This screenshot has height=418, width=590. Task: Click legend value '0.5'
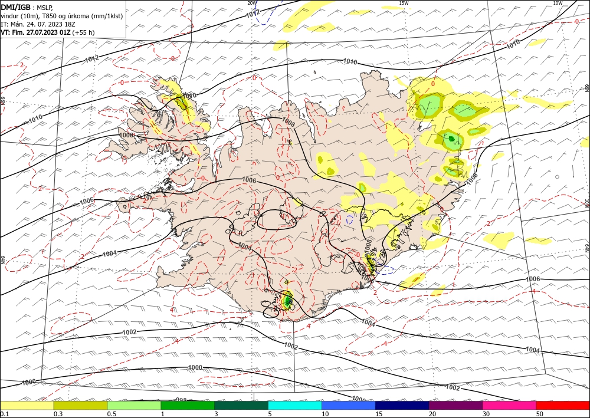(x=112, y=414)
